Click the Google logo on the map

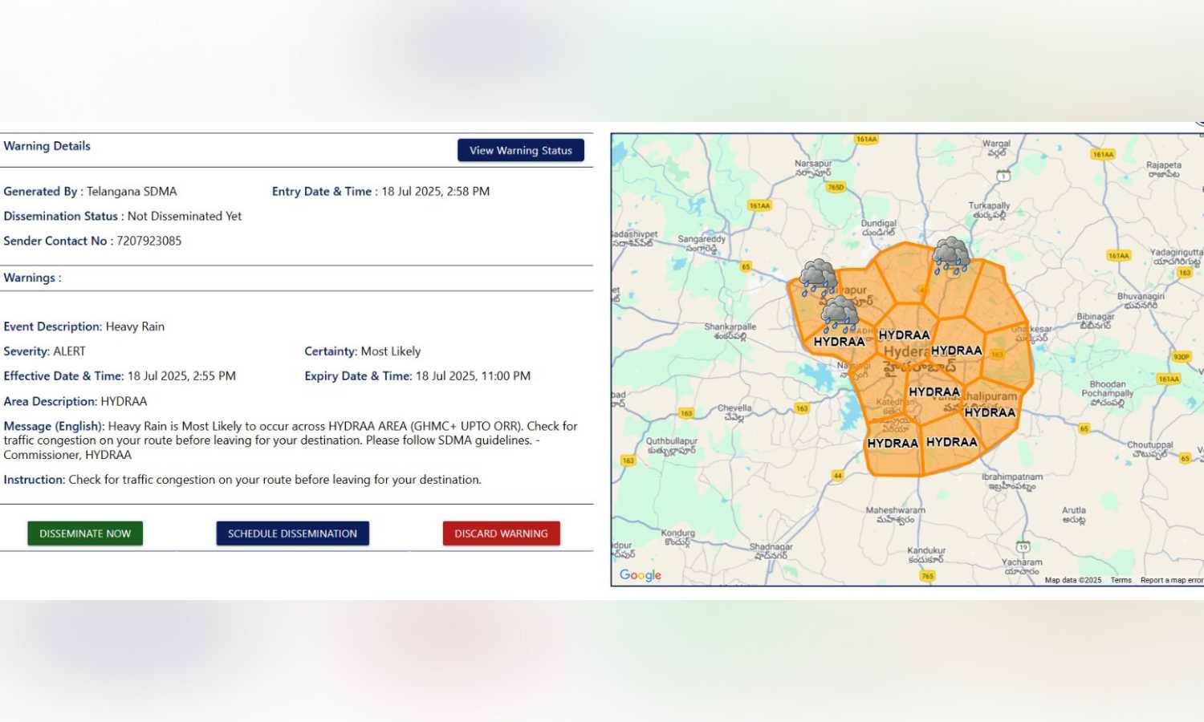(641, 575)
